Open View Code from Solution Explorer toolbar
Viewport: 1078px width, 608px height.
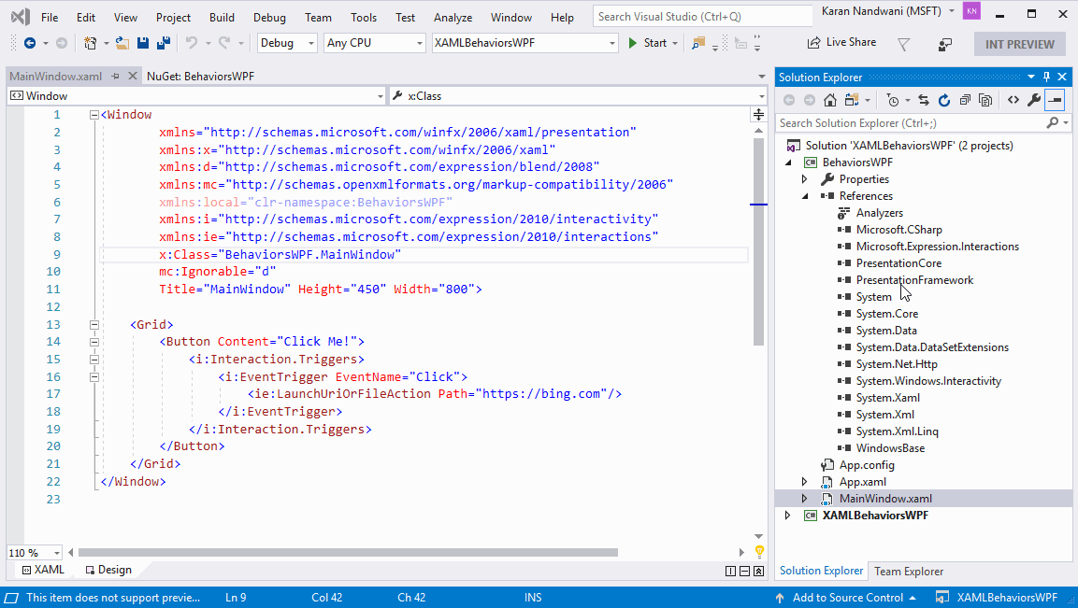click(1013, 100)
